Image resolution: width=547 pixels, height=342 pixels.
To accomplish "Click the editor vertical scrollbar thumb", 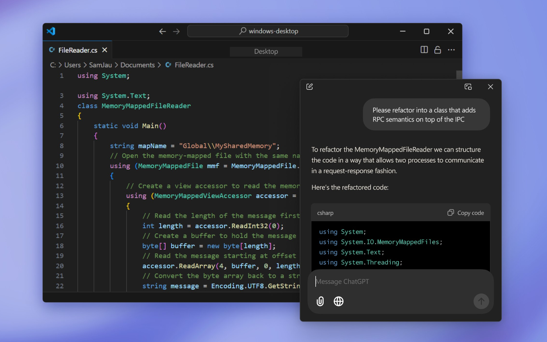I will coord(459,75).
